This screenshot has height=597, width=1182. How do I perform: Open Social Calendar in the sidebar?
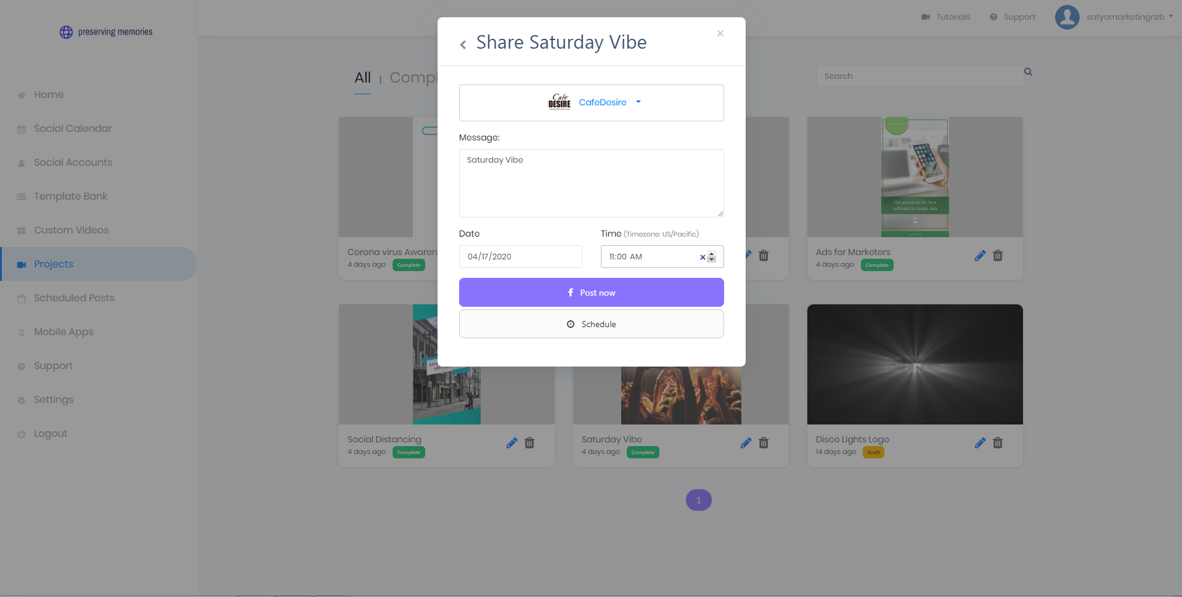point(73,128)
